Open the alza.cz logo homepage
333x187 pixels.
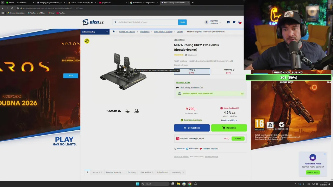(93, 22)
